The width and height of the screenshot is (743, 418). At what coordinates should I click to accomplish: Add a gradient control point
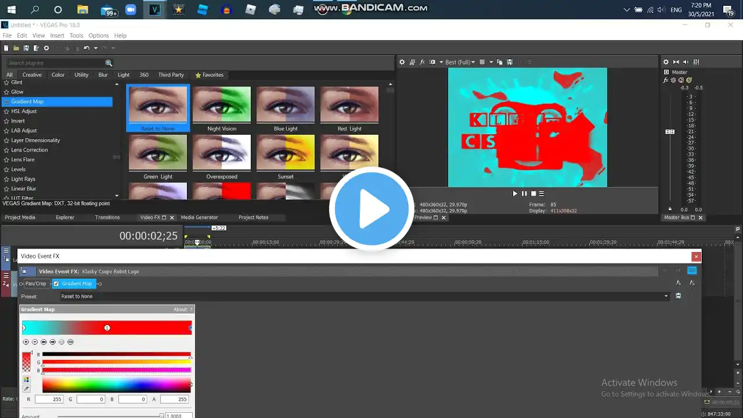click(x=26, y=342)
